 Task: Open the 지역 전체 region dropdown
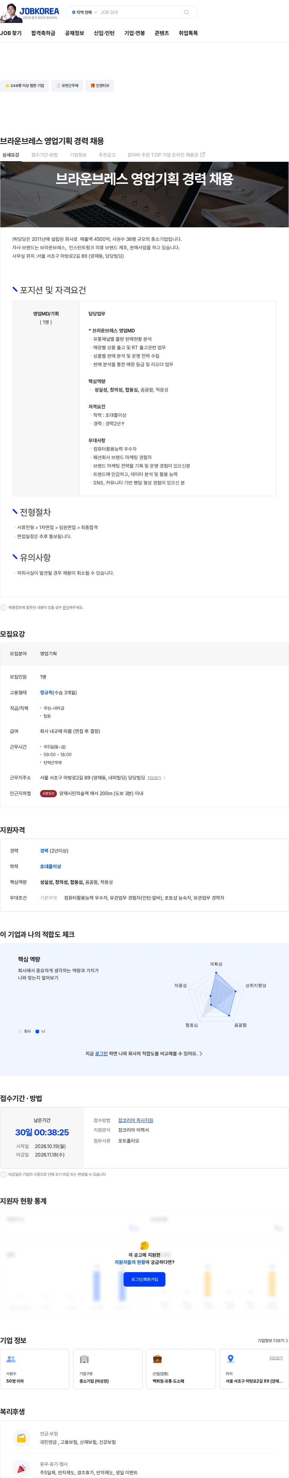pos(84,12)
